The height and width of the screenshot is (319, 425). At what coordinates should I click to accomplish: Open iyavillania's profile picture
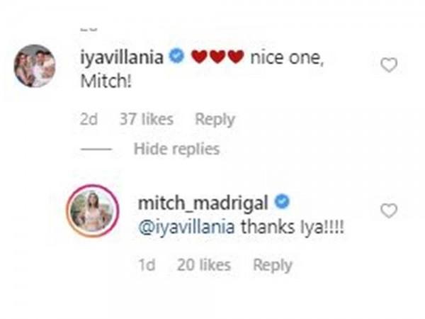click(x=35, y=66)
